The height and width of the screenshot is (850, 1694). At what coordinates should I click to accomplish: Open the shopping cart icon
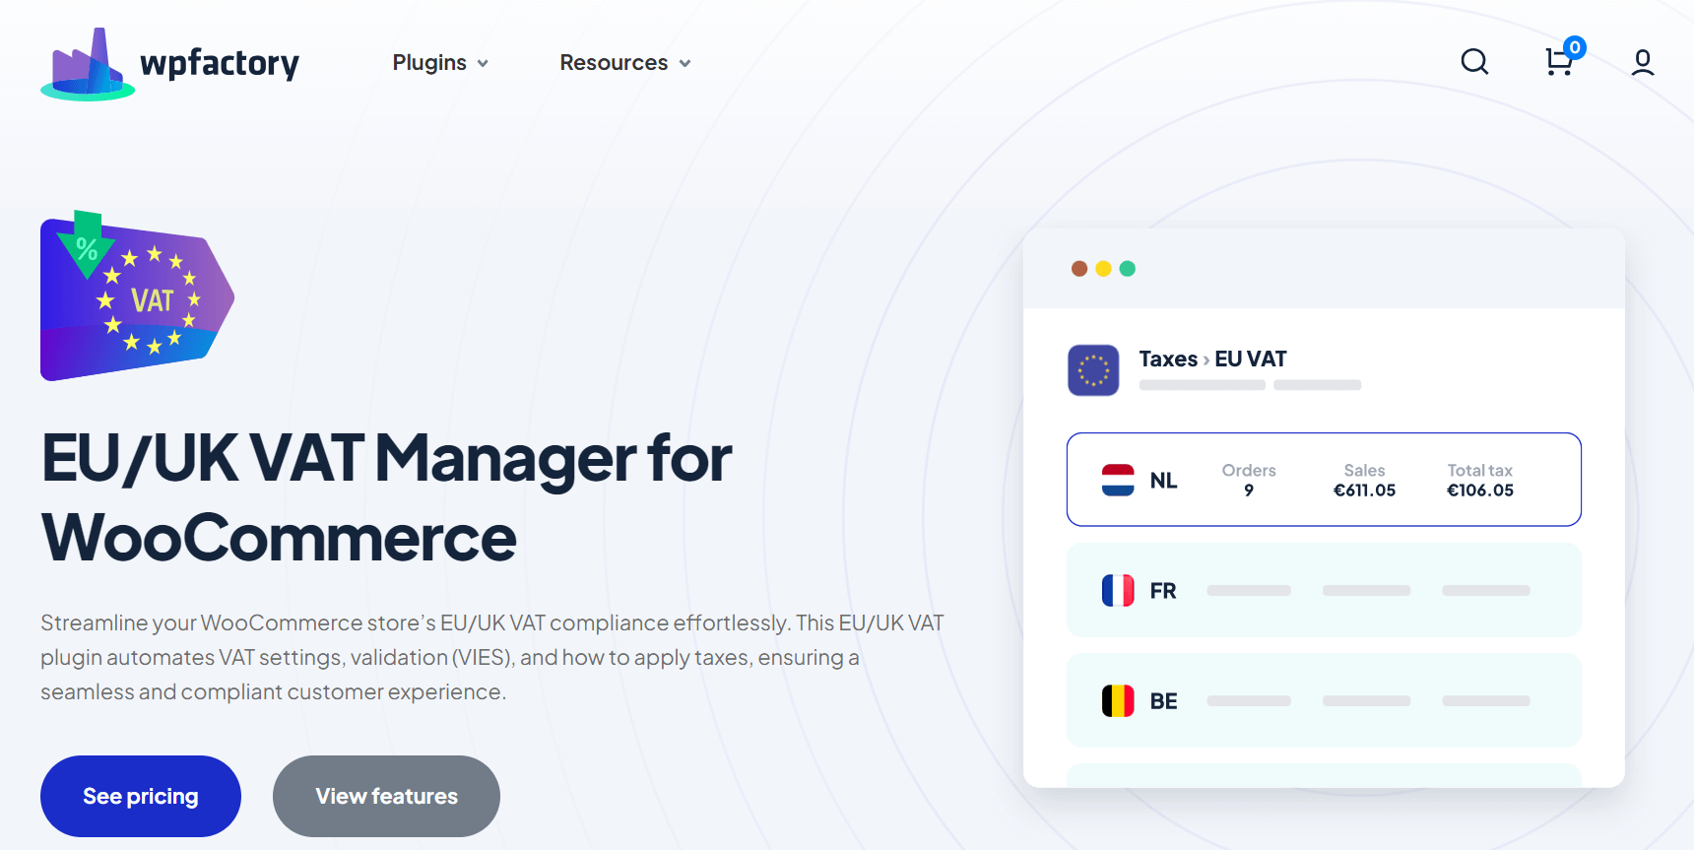click(1558, 62)
